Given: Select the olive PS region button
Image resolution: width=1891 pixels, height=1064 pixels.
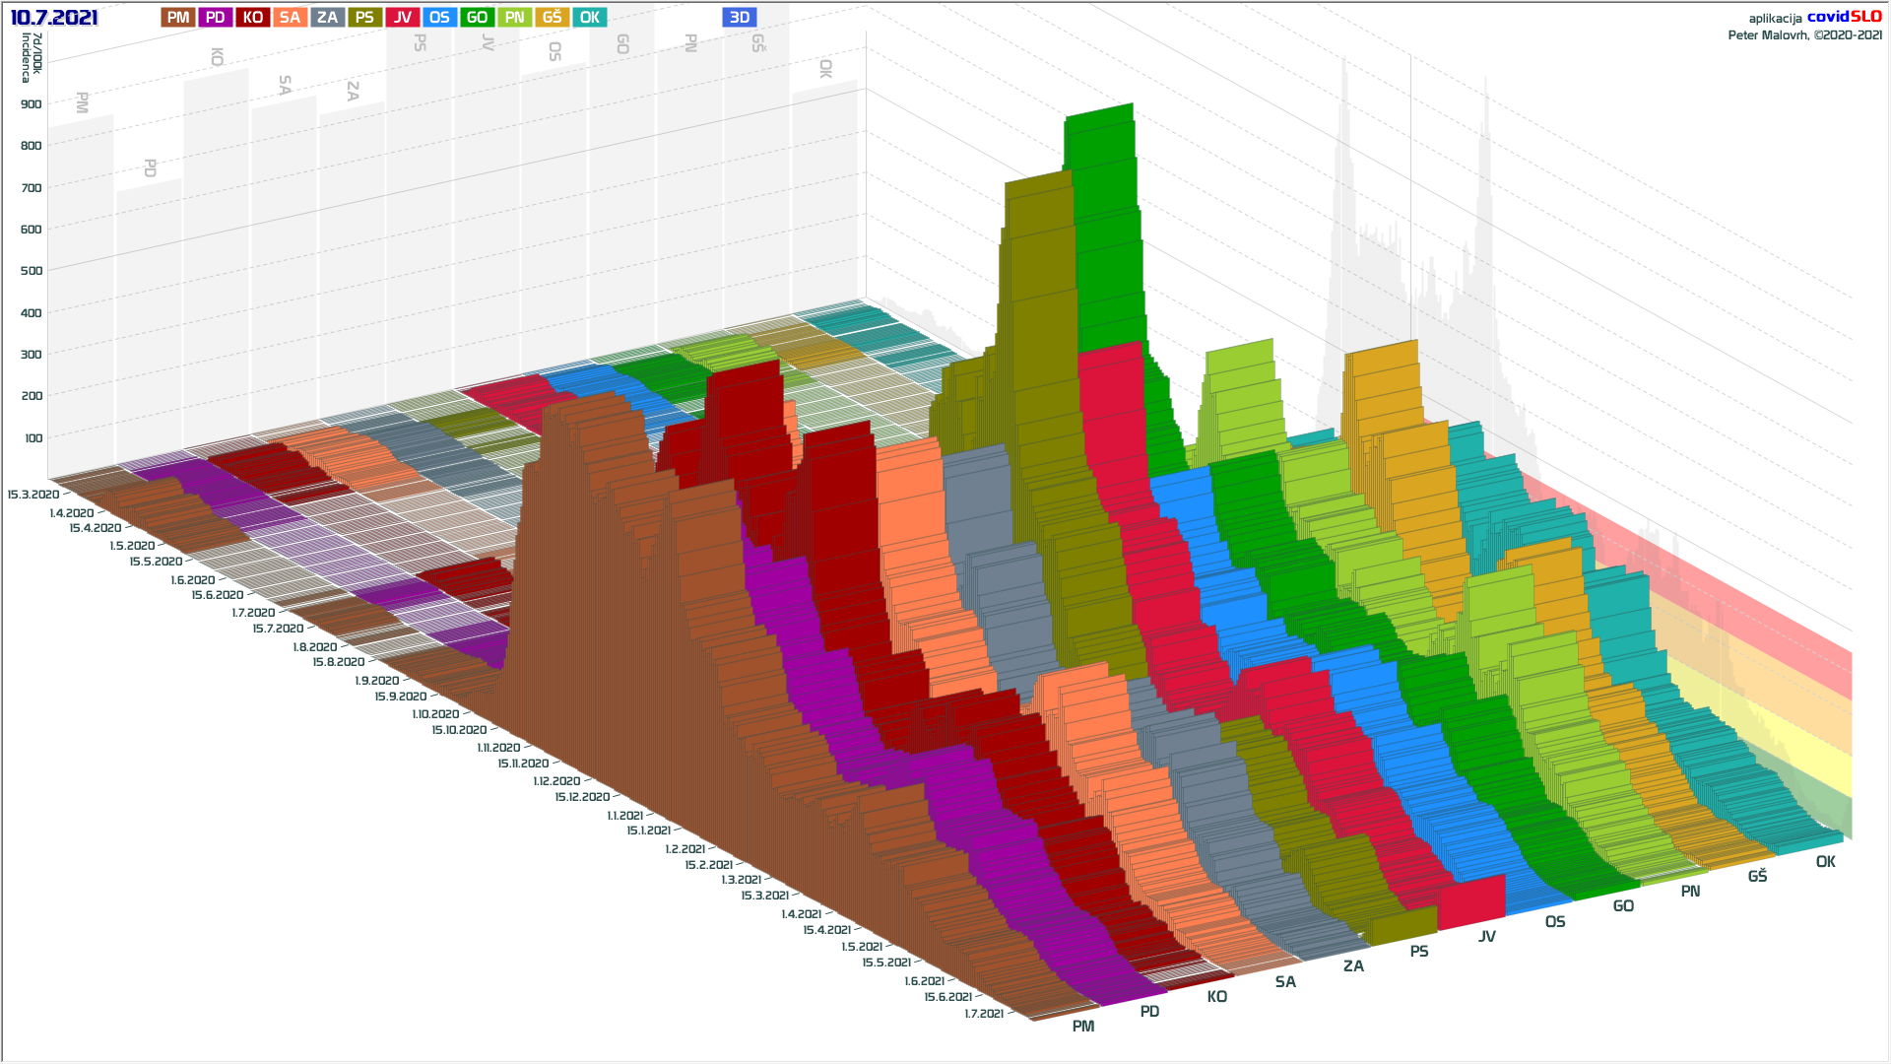Looking at the screenshot, I should tap(364, 17).
